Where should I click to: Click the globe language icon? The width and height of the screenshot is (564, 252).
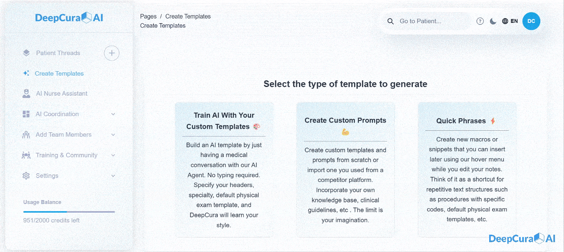(x=505, y=21)
